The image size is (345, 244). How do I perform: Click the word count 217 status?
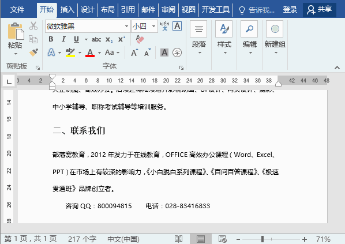pyautogui.click(x=82, y=239)
